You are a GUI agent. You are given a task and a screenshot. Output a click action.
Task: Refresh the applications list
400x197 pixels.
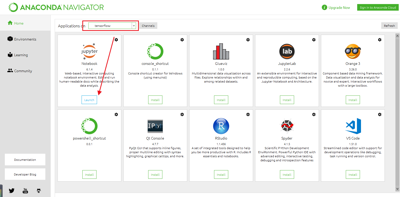coord(389,26)
